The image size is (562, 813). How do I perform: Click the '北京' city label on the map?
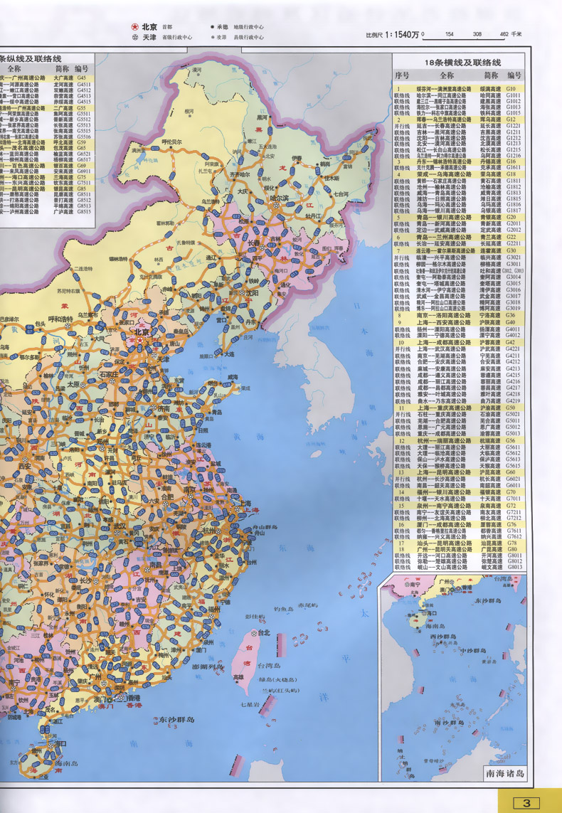point(142,332)
